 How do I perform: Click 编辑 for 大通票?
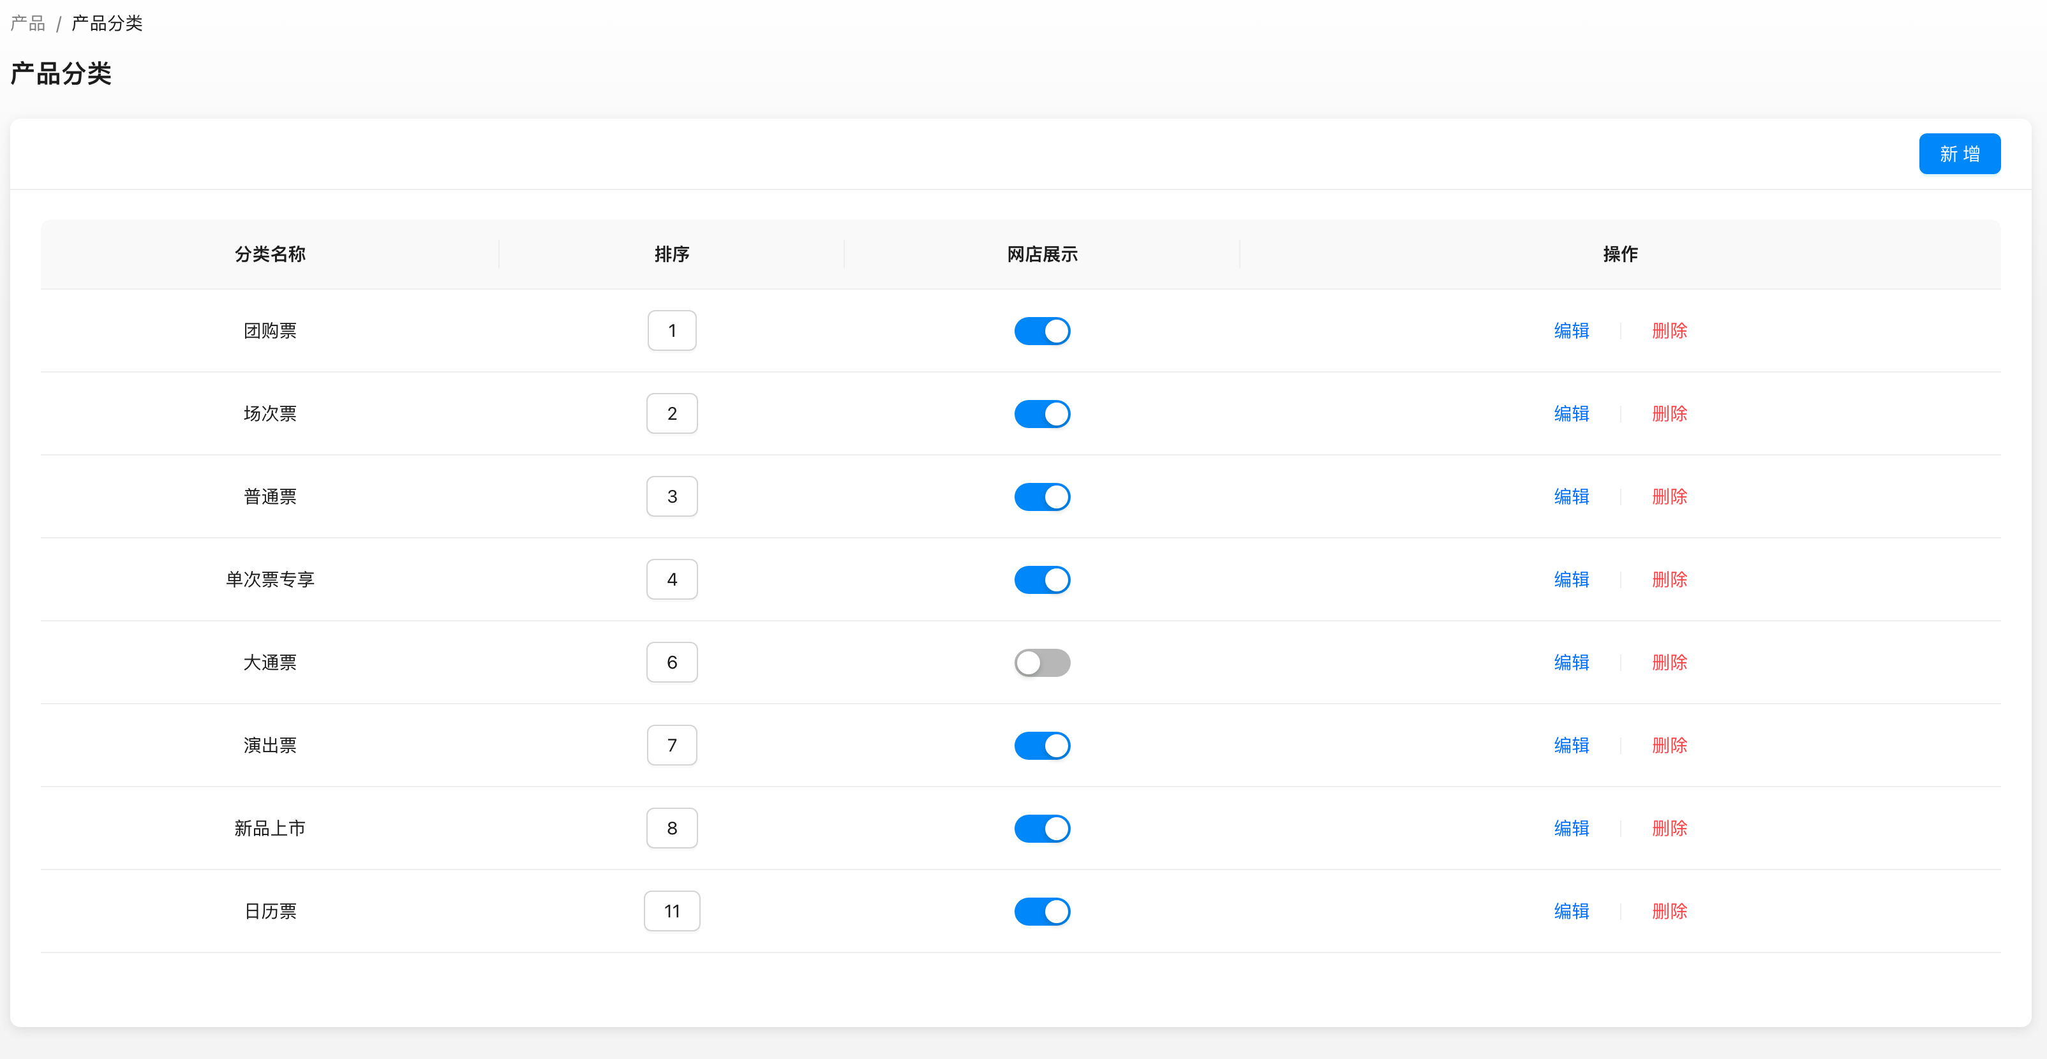(x=1571, y=662)
